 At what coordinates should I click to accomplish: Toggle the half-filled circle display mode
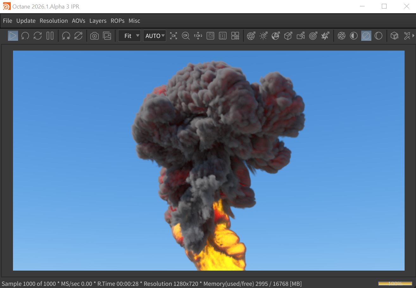click(x=354, y=36)
